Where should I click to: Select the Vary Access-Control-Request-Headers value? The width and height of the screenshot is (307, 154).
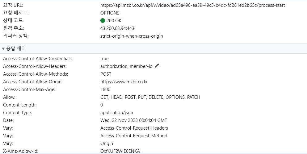134,128
